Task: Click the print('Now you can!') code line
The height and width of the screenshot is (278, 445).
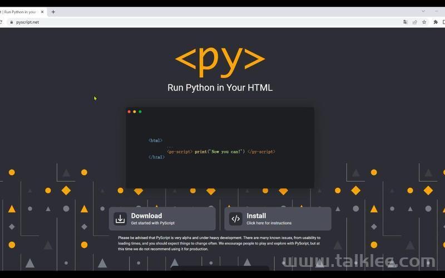Action: (221, 152)
